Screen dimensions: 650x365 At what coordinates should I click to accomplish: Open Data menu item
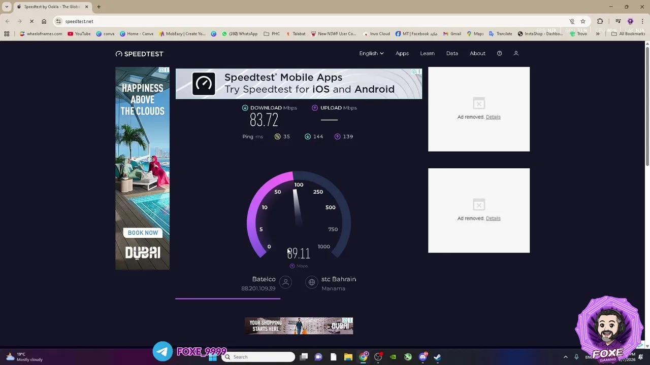coord(452,53)
